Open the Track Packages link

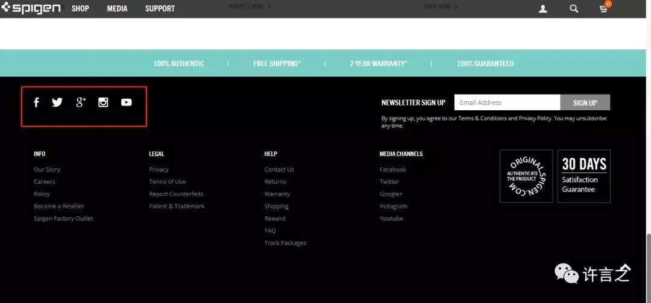[x=285, y=243]
